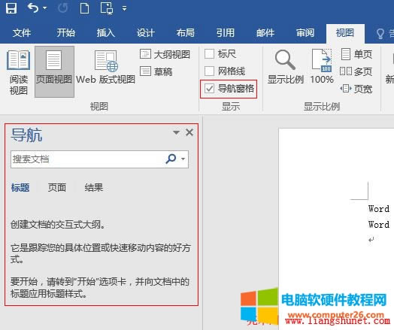The image size is (394, 330).
Task: Switch to 阅读视图 reading mode
Action: click(19, 72)
